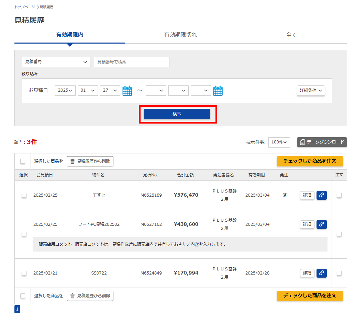Open the end date calendar picker

click(x=218, y=91)
